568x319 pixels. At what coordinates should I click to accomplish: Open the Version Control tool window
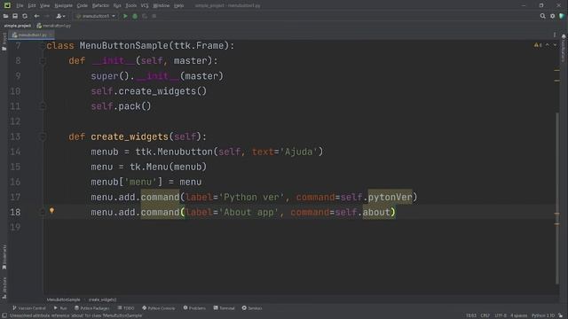click(29, 308)
